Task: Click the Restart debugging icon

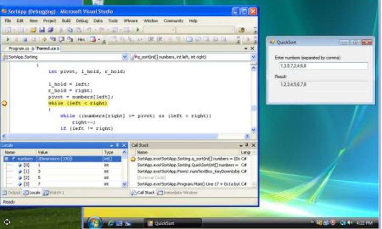Action: [x=33, y=39]
